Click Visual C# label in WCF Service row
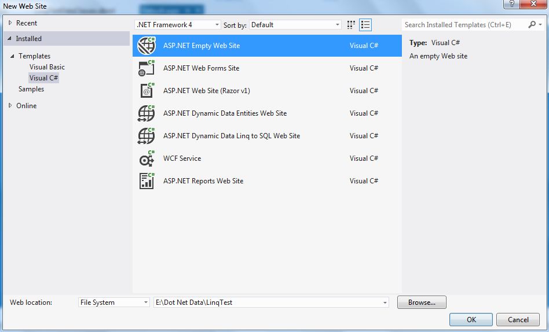Screen dimensions: 549x332 click(x=364, y=158)
